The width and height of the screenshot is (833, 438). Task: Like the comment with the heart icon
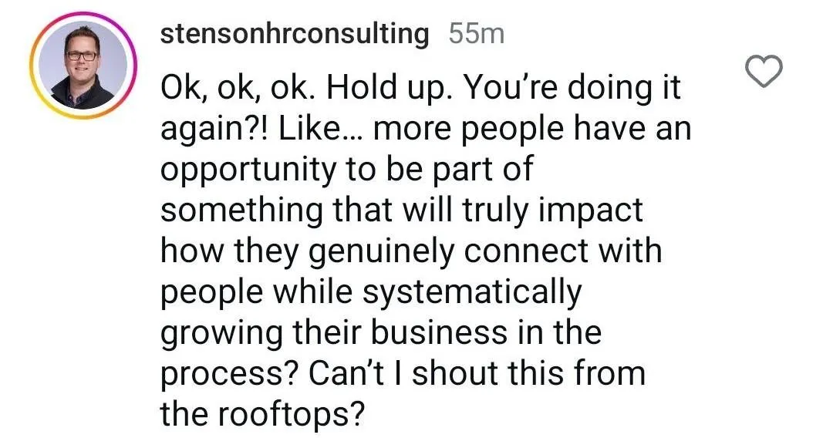pos(764,71)
